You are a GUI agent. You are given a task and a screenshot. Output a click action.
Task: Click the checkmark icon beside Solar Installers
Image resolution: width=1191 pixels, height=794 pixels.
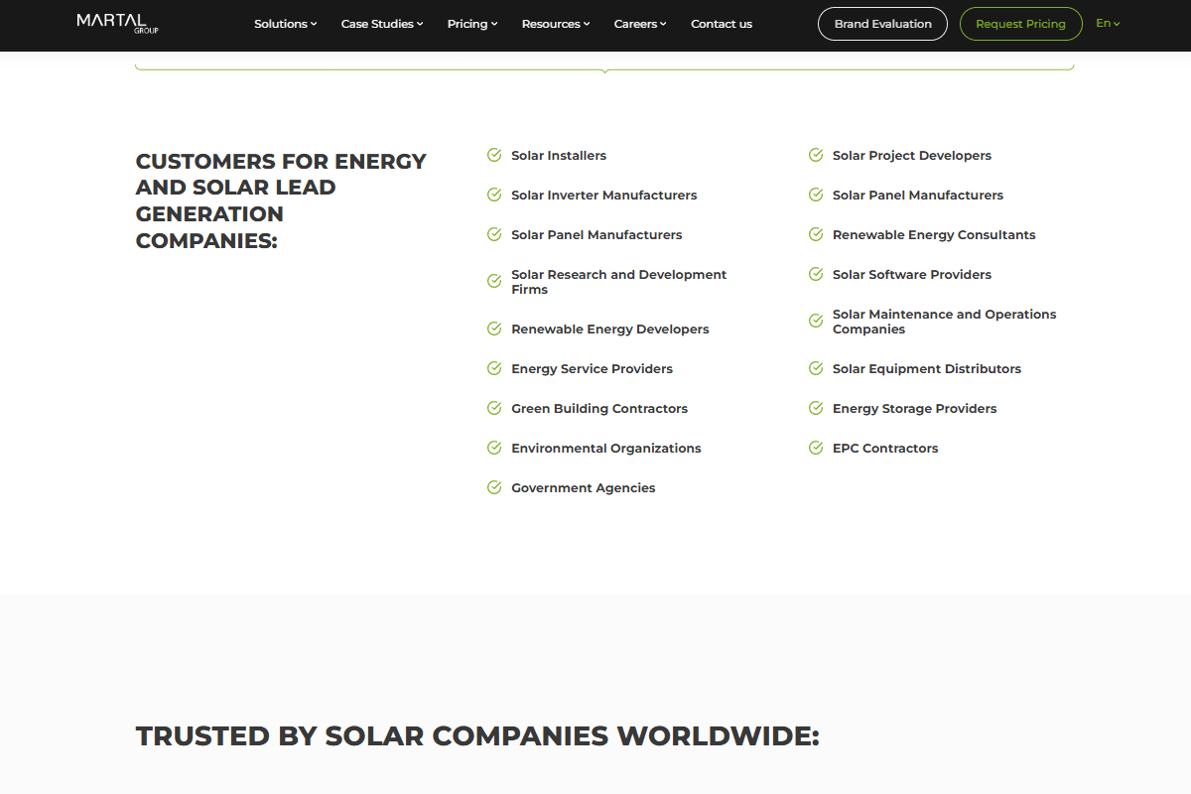coord(494,155)
